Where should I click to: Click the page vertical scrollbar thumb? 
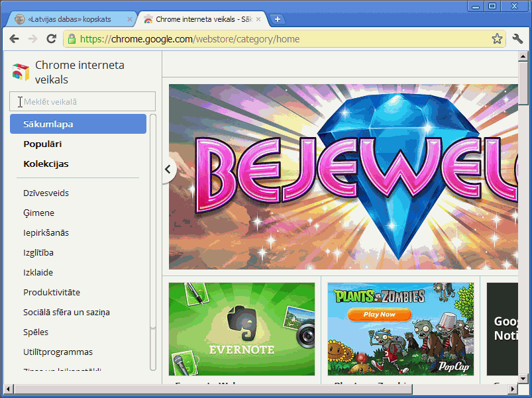[x=523, y=83]
